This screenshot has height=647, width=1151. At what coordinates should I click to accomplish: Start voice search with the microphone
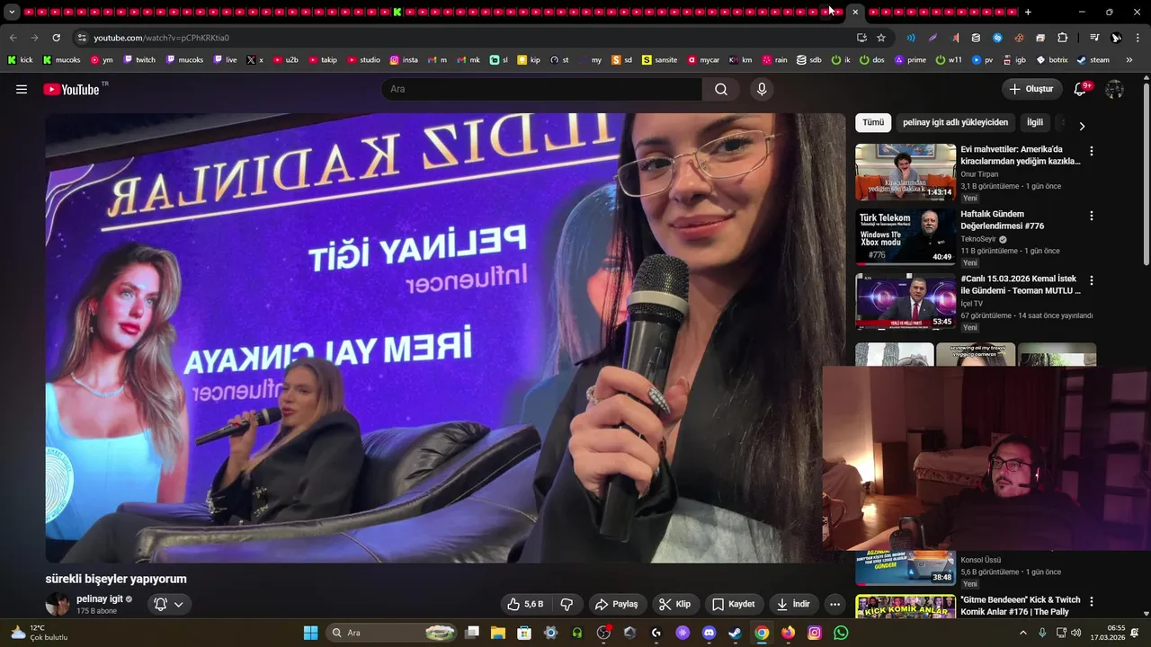[762, 89]
